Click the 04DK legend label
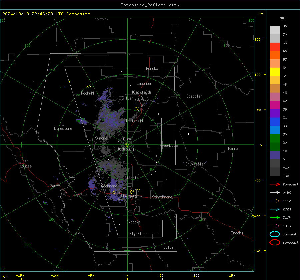The image size is (300, 280). [287, 192]
